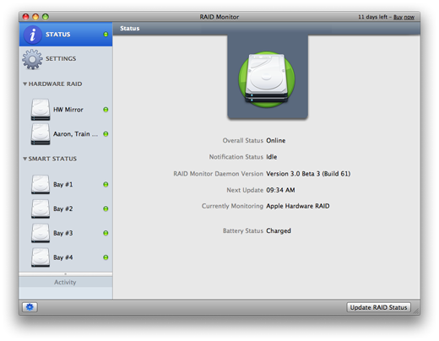This screenshot has width=439, height=341.
Task: Click the large green hard drive status image
Action: (267, 79)
